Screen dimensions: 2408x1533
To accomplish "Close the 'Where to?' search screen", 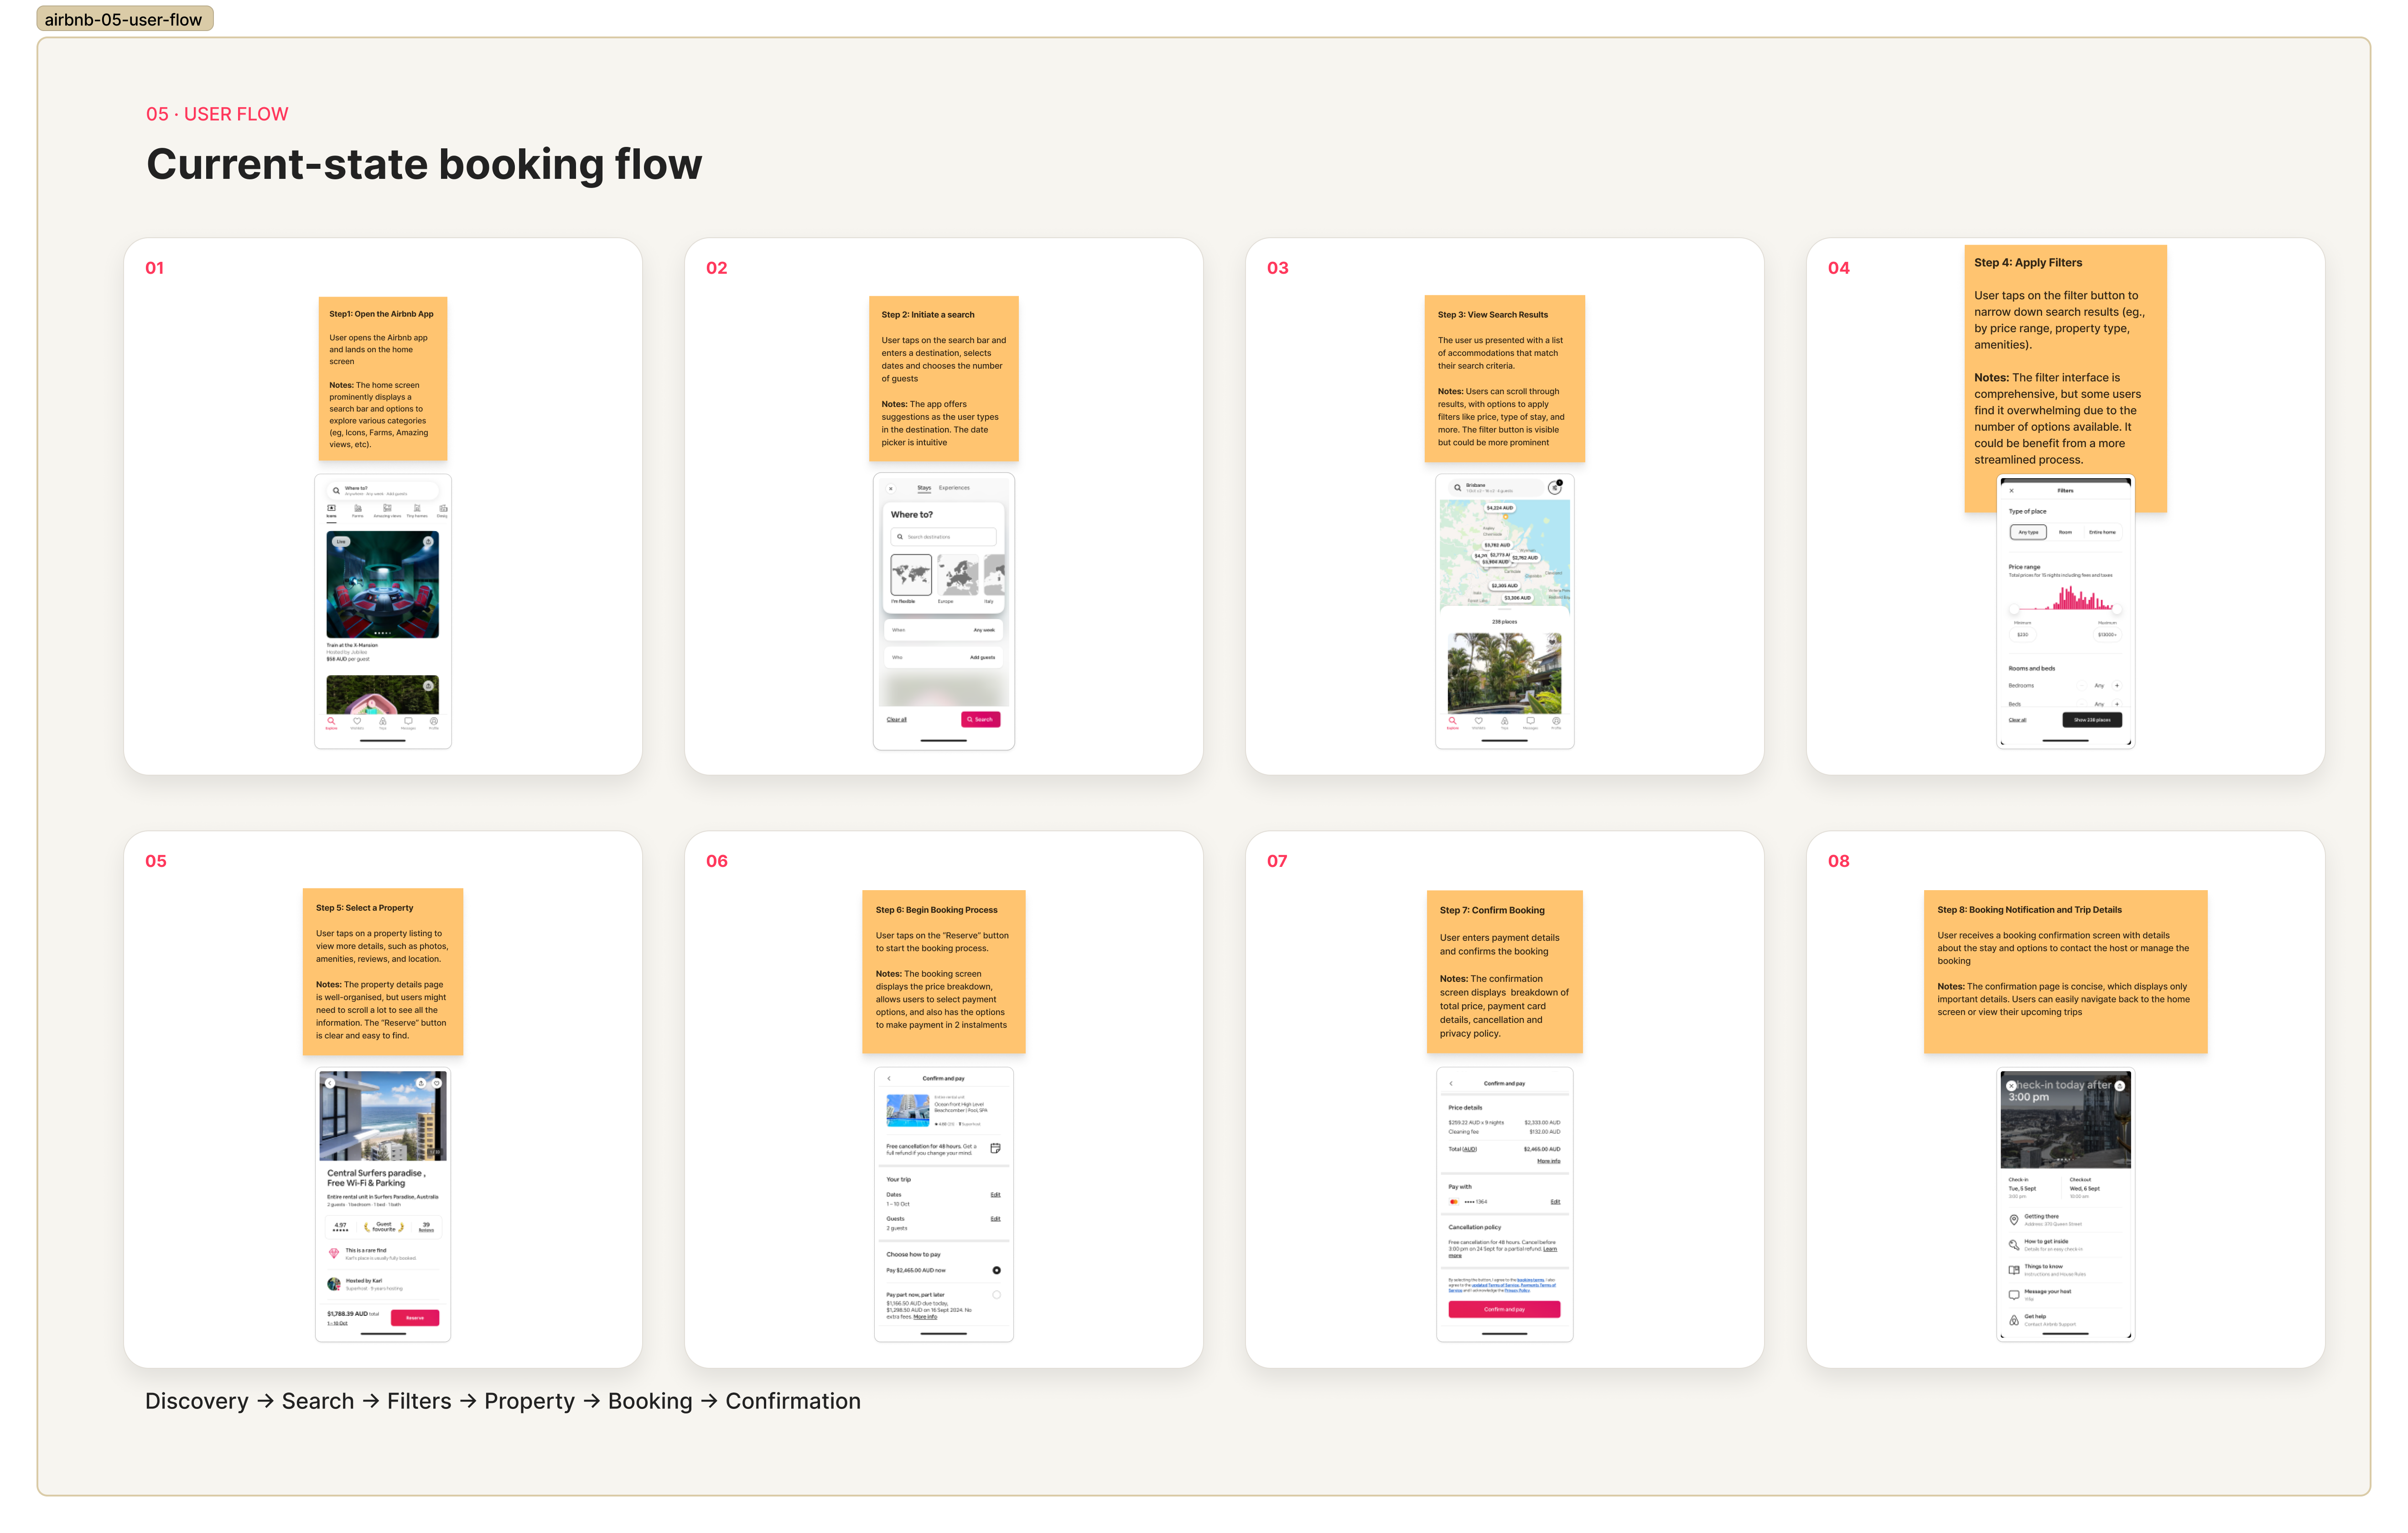I will pos(891,488).
